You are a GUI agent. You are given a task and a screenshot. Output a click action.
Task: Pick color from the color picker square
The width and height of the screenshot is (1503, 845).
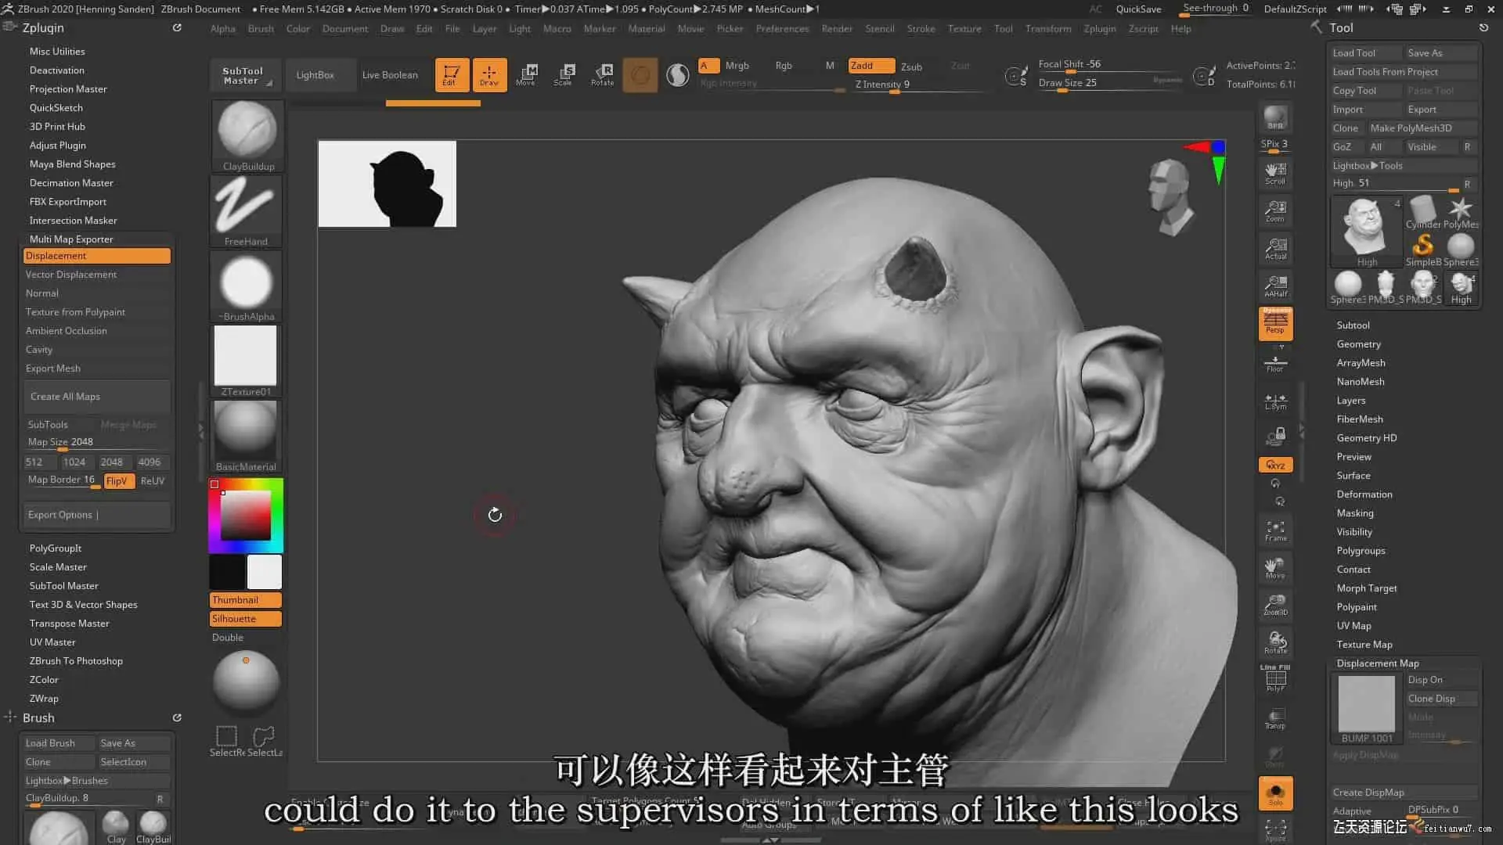245,516
